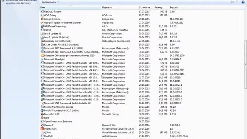
Task: Click the change view icon in toolbar
Action: point(232,2)
